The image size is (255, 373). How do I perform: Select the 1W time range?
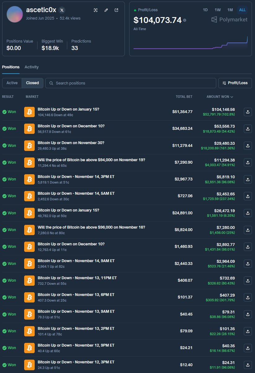[x=218, y=10]
